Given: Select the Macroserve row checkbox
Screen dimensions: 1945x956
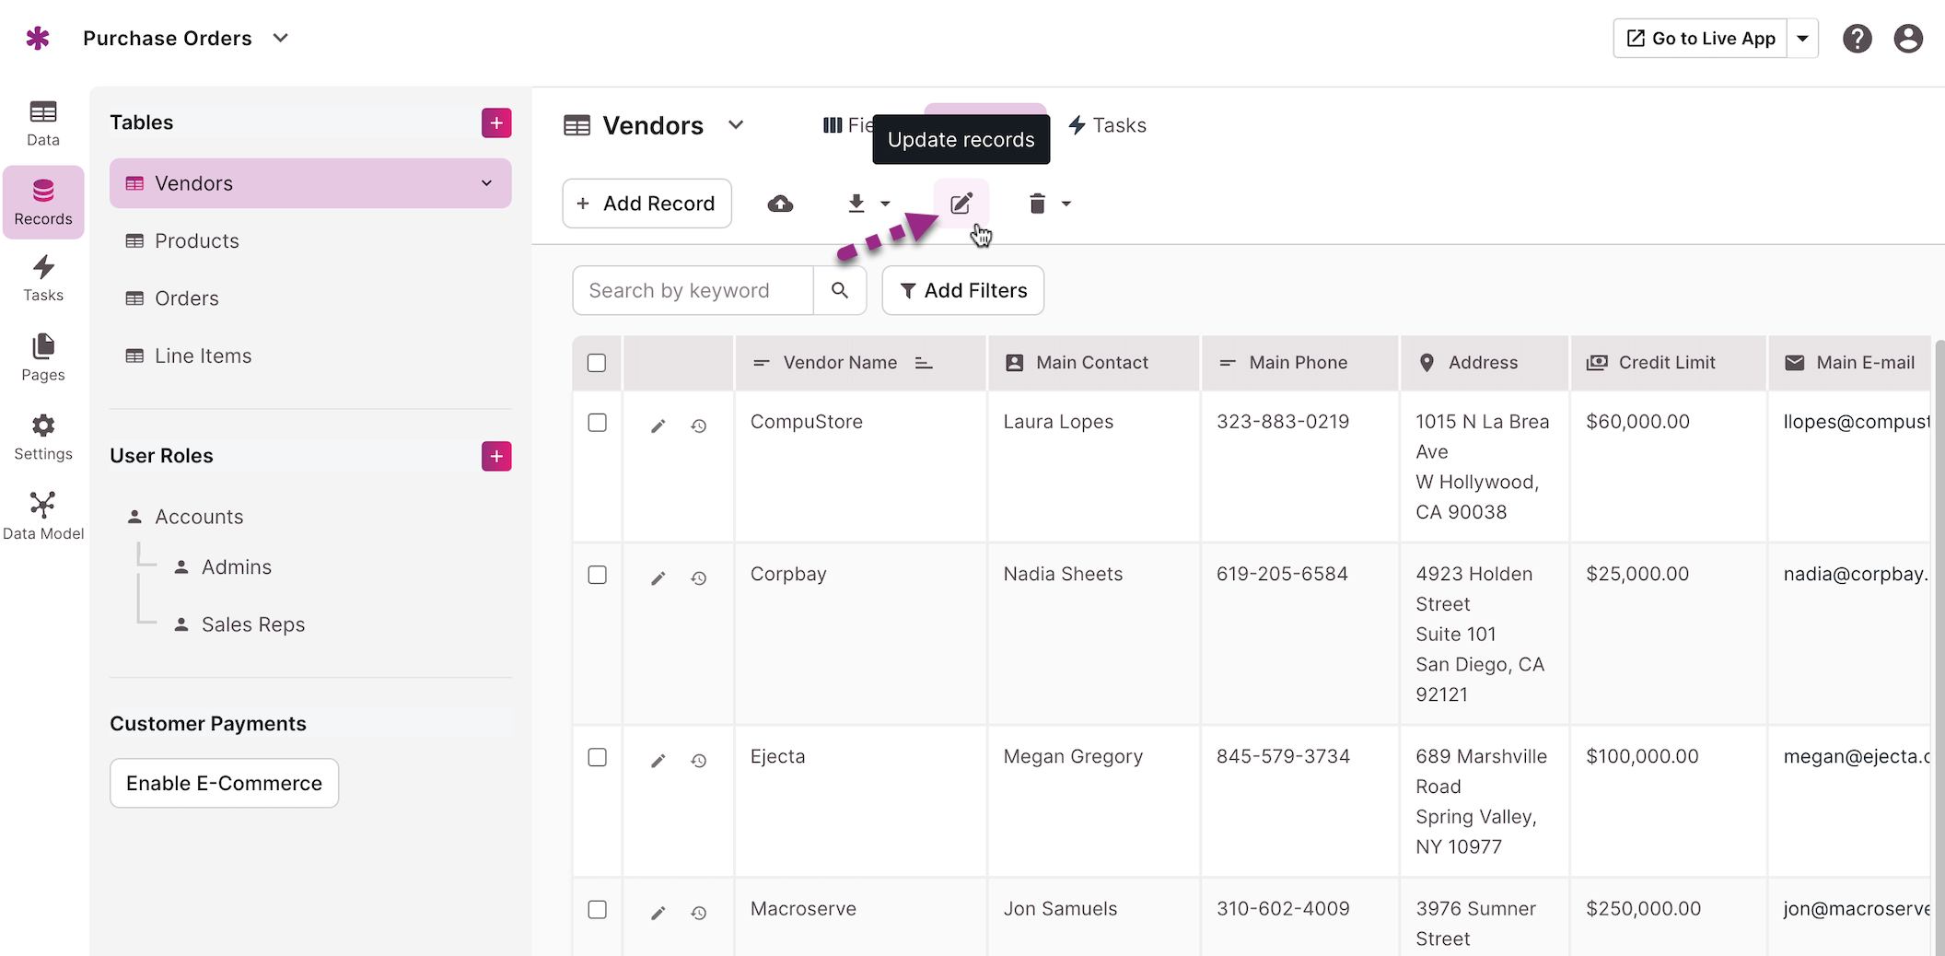Looking at the screenshot, I should pyautogui.click(x=598, y=910).
